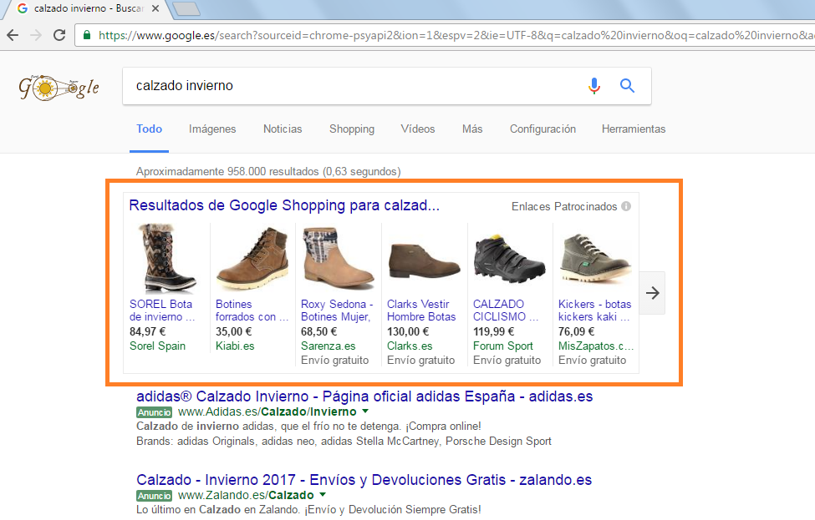This screenshot has width=815, height=520.
Task: Open the 'Clarks Vestir Hombre Botas' link
Action: pos(421,310)
